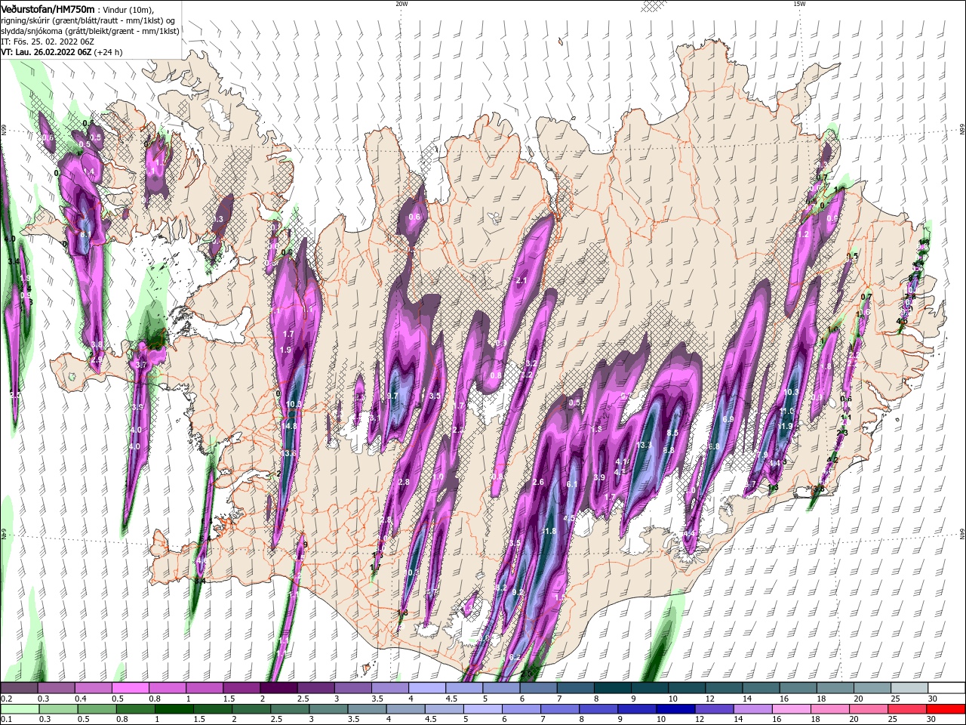
Task: Click the '6.1' snowfall value on map
Action: tap(571, 484)
